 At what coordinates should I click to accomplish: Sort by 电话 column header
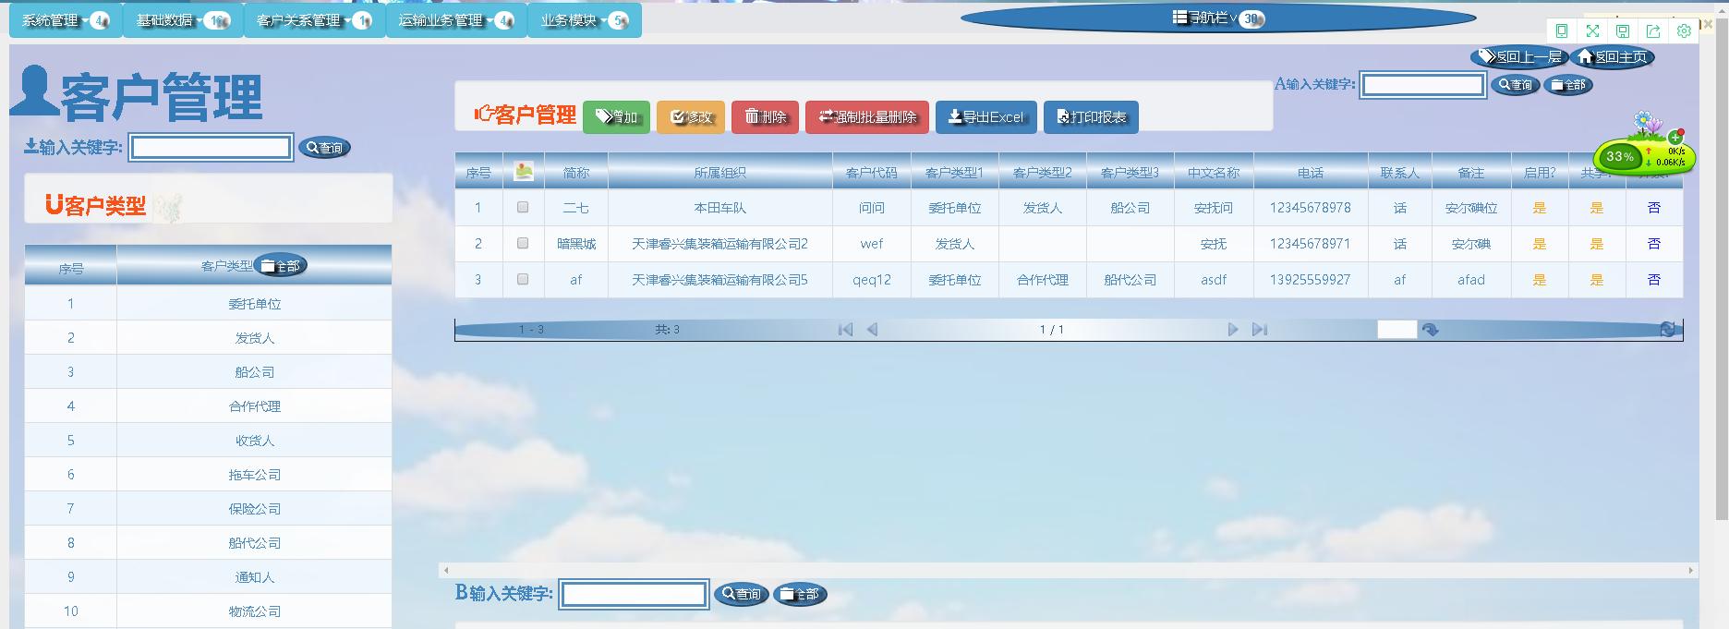coord(1311,173)
